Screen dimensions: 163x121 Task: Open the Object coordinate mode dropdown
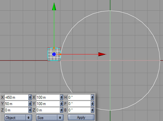(x=18, y=117)
